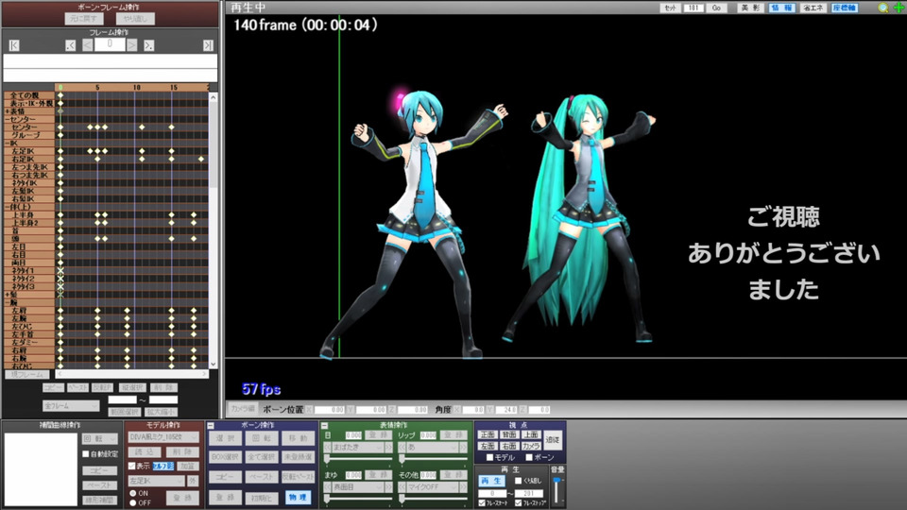Click the 再生 playback button
The image size is (907, 510).
(491, 481)
